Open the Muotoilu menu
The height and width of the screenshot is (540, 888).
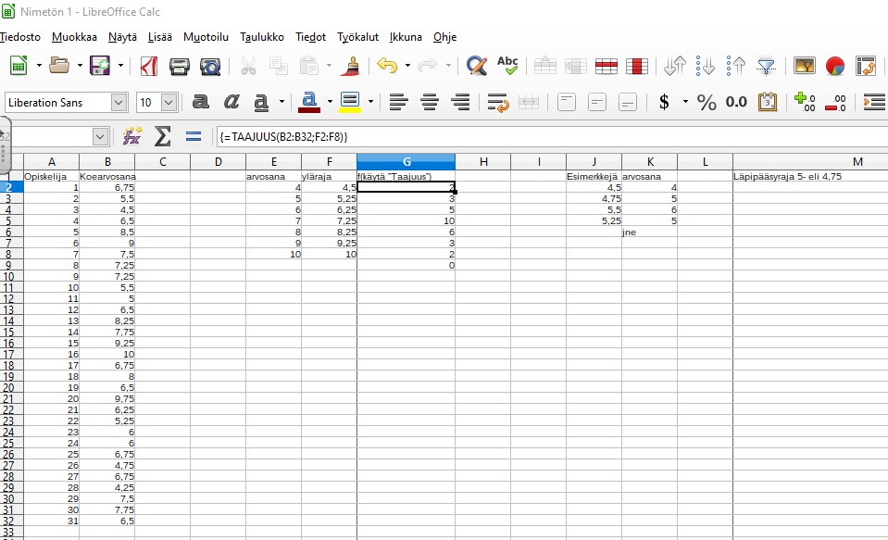tap(206, 37)
